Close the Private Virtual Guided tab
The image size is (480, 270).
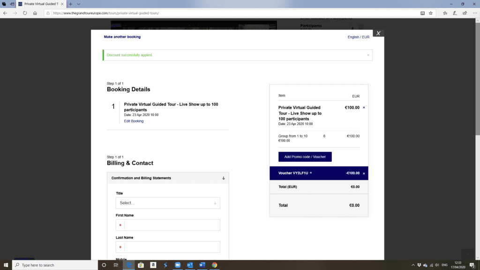pos(62,4)
